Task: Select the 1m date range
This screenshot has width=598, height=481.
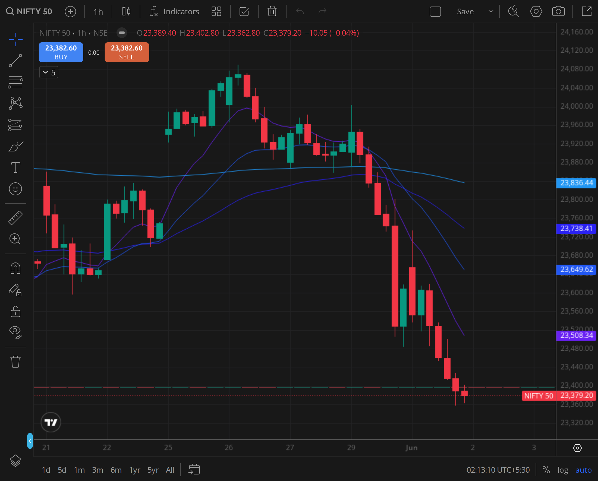Action: 79,470
